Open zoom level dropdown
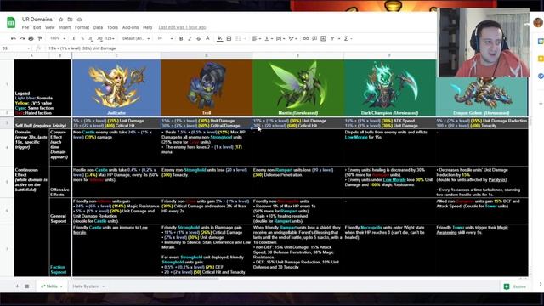Image resolution: width=544 pixels, height=306 pixels. click(x=58, y=38)
